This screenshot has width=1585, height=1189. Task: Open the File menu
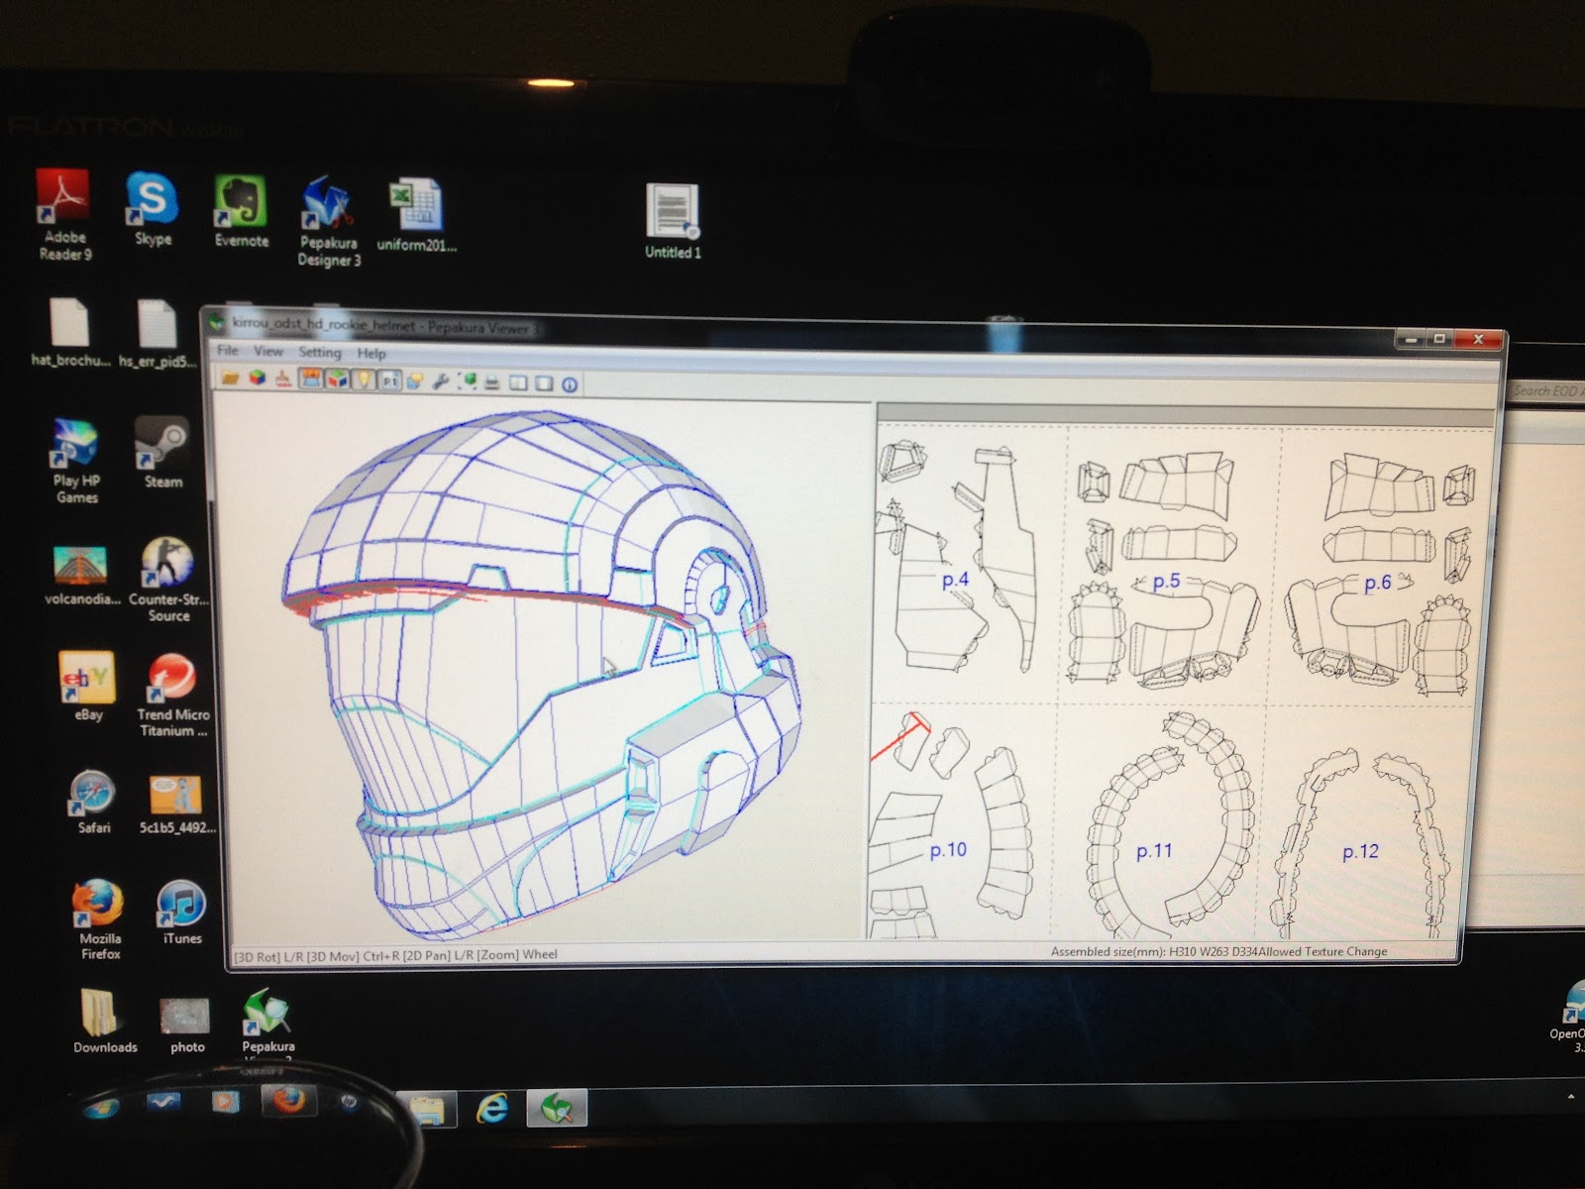(x=228, y=350)
